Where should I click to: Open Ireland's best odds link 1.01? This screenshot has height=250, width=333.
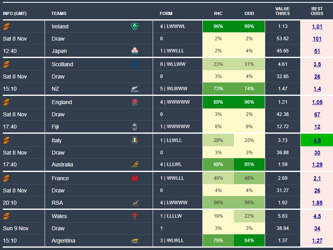tap(317, 26)
